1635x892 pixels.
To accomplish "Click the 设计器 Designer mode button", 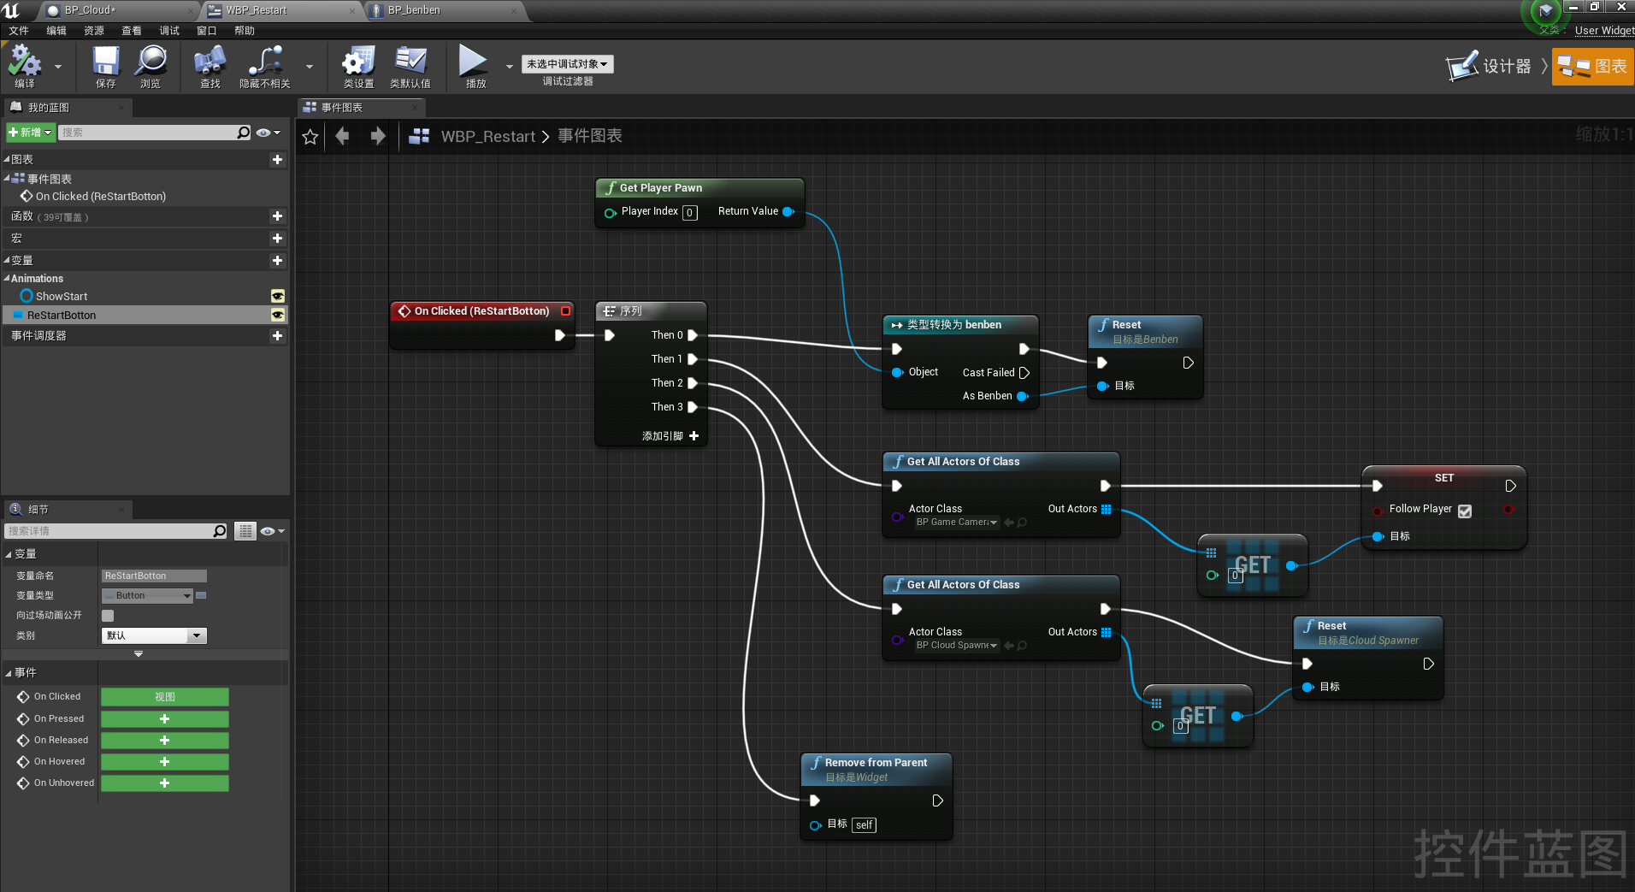I will [1489, 66].
